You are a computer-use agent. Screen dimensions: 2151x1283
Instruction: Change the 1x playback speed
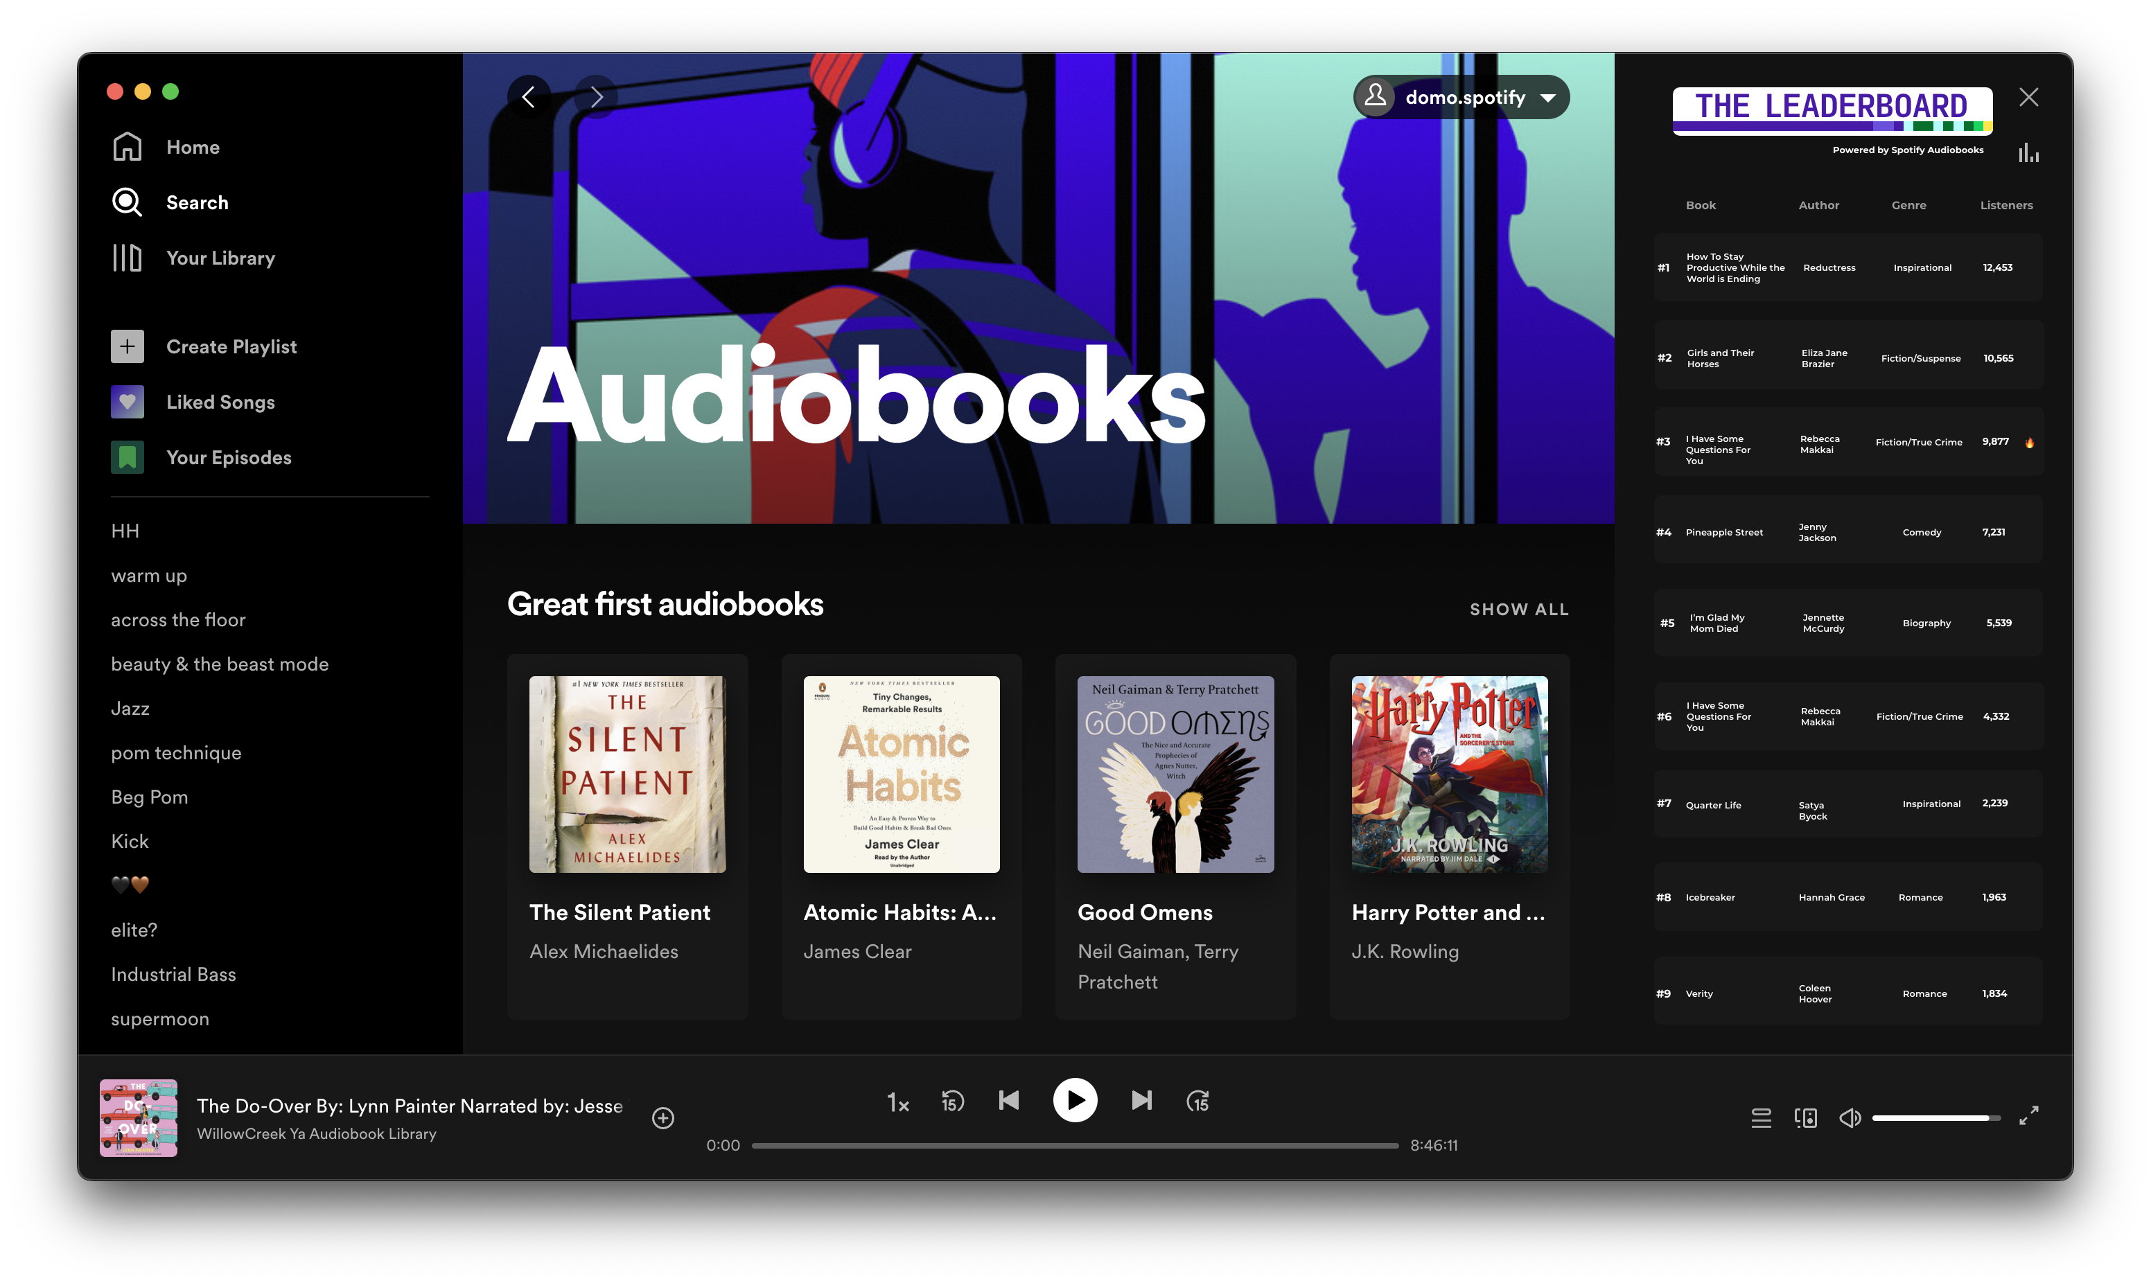(897, 1102)
